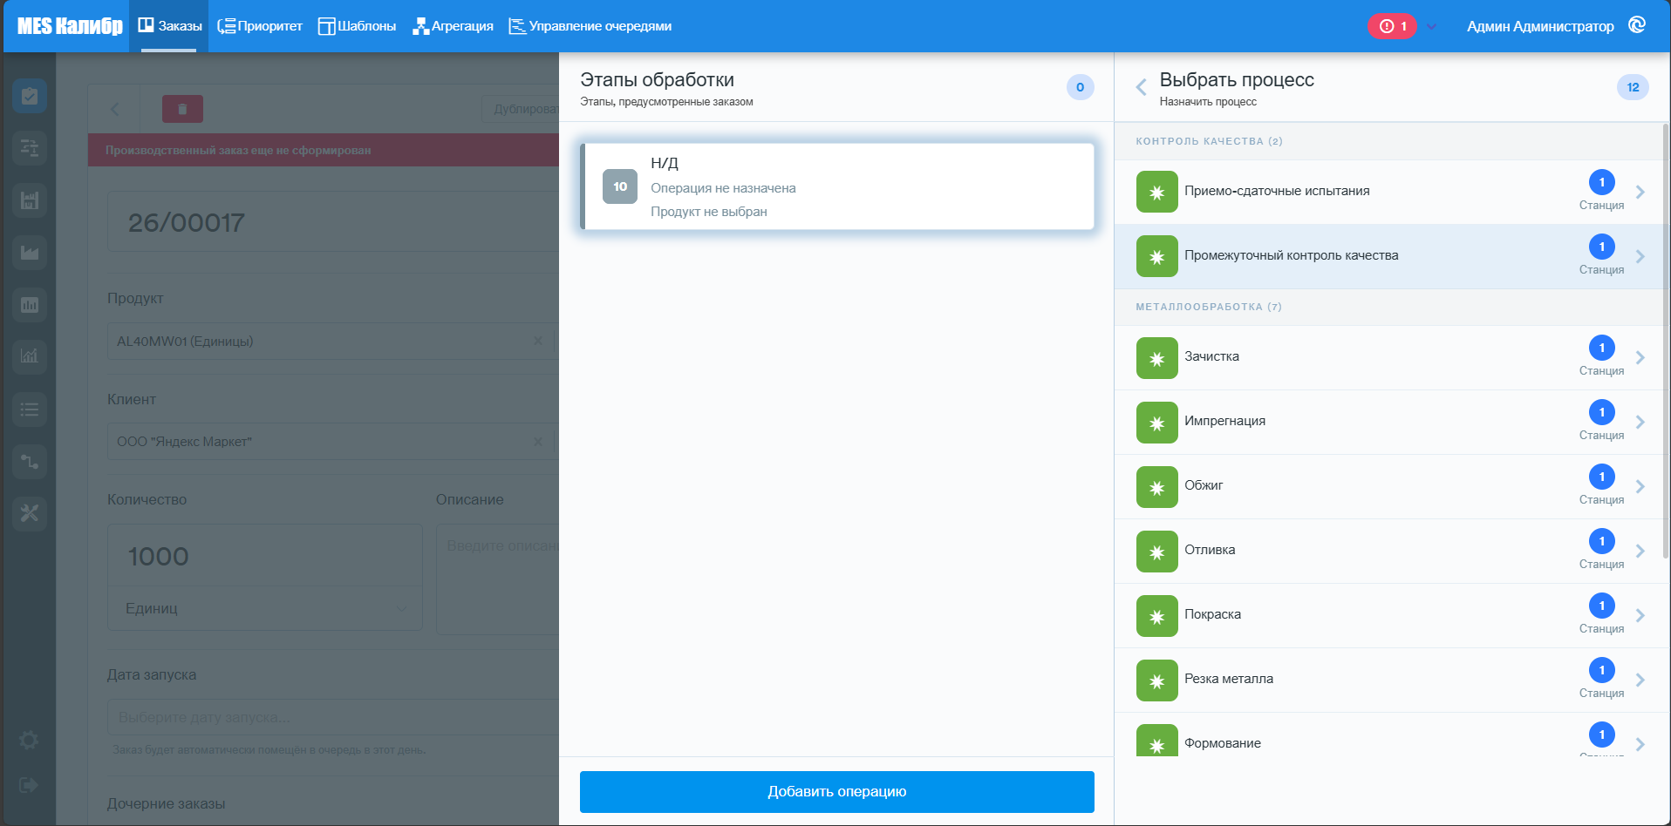Expand the Отливка chevron
The image size is (1671, 826).
(1640, 552)
